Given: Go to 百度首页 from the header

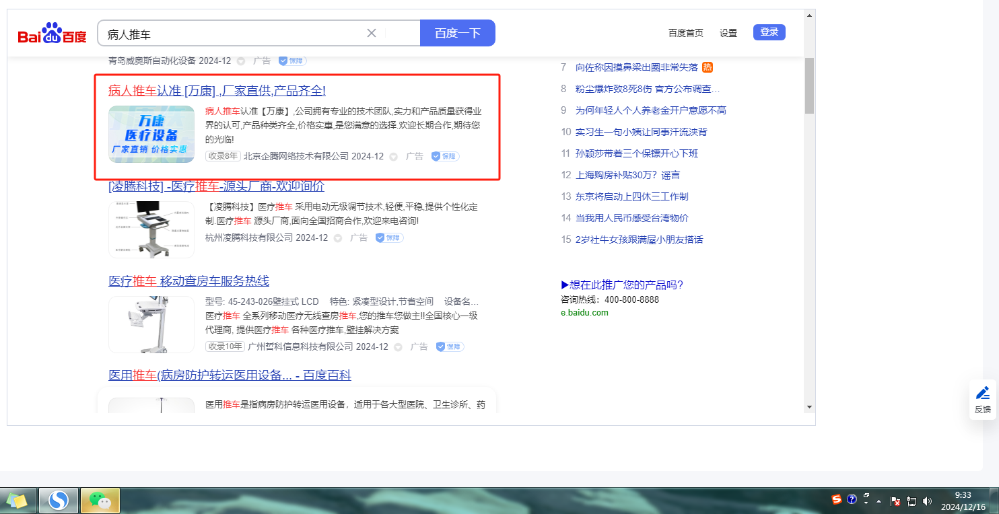Looking at the screenshot, I should 685,33.
